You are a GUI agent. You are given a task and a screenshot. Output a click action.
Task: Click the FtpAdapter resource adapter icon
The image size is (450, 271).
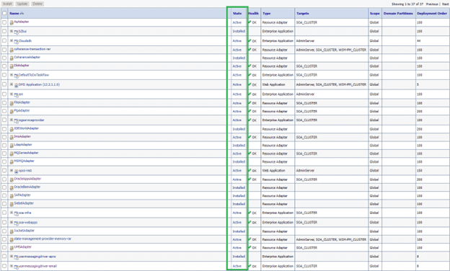click(12, 112)
